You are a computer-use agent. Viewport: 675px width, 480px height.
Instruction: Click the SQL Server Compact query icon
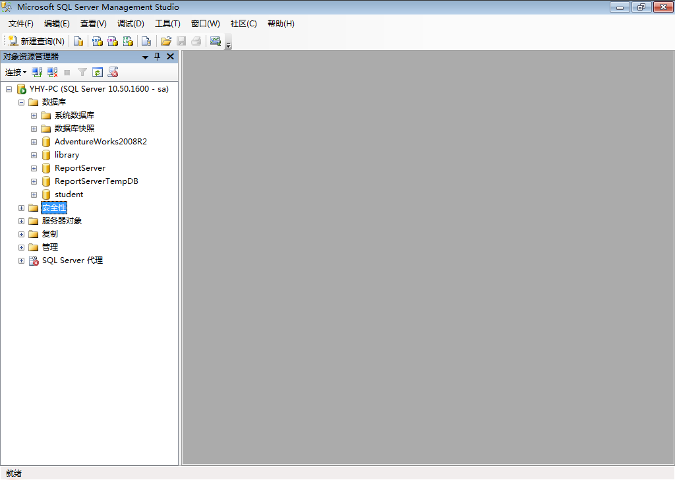tap(146, 41)
